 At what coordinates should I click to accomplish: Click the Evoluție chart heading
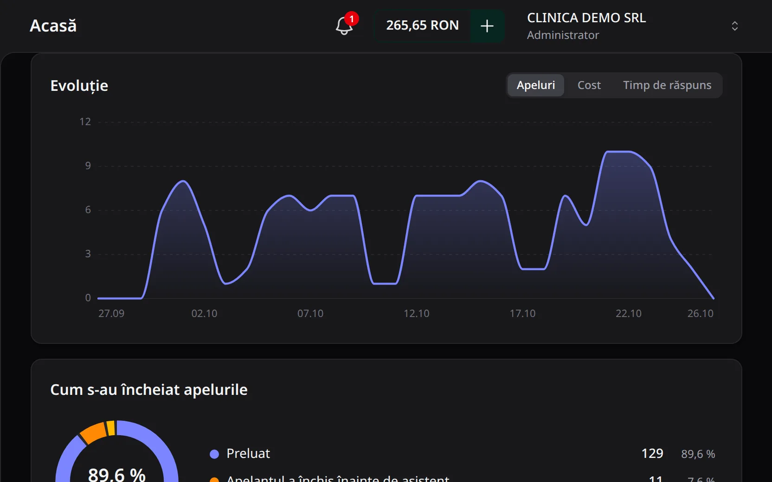(79, 86)
